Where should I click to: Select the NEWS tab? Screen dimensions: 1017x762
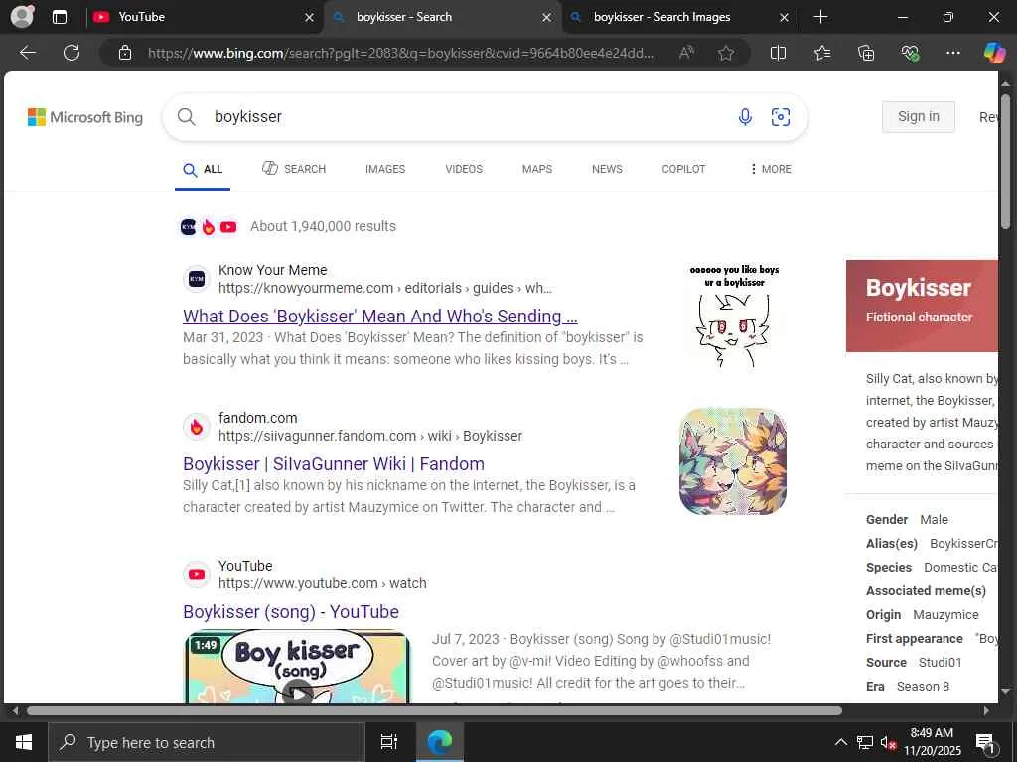[x=607, y=169]
